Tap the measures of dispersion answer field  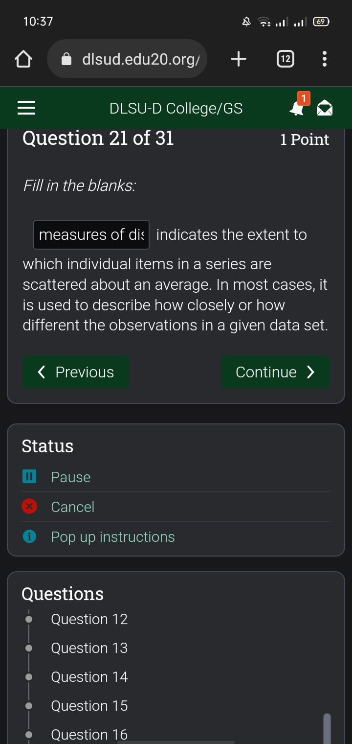point(91,234)
